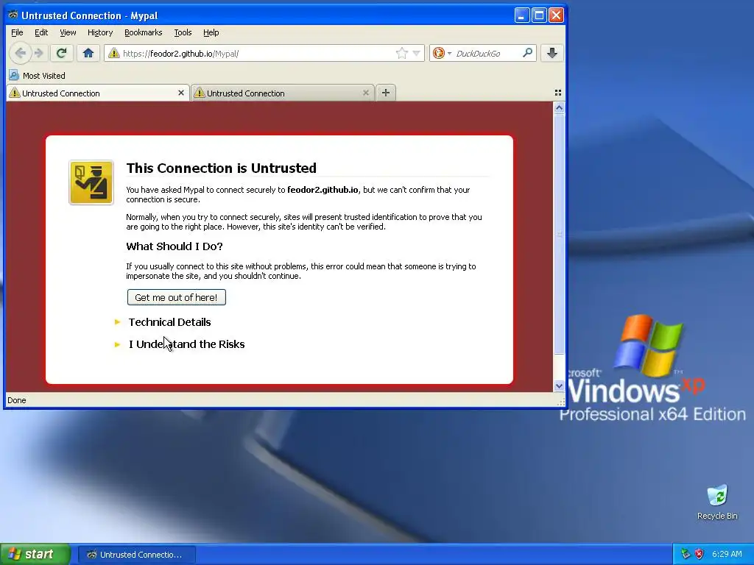Click the Get me out of here! button
Screen dimensions: 754x565
[177, 297]
